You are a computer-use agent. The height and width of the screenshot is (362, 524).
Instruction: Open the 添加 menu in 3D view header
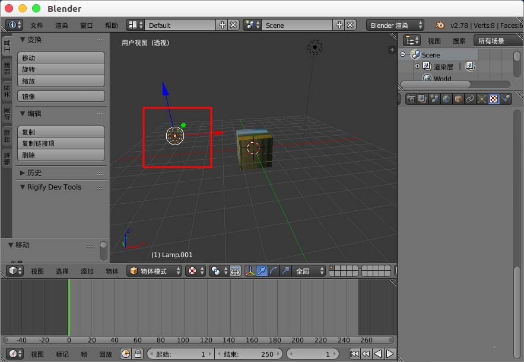point(87,271)
